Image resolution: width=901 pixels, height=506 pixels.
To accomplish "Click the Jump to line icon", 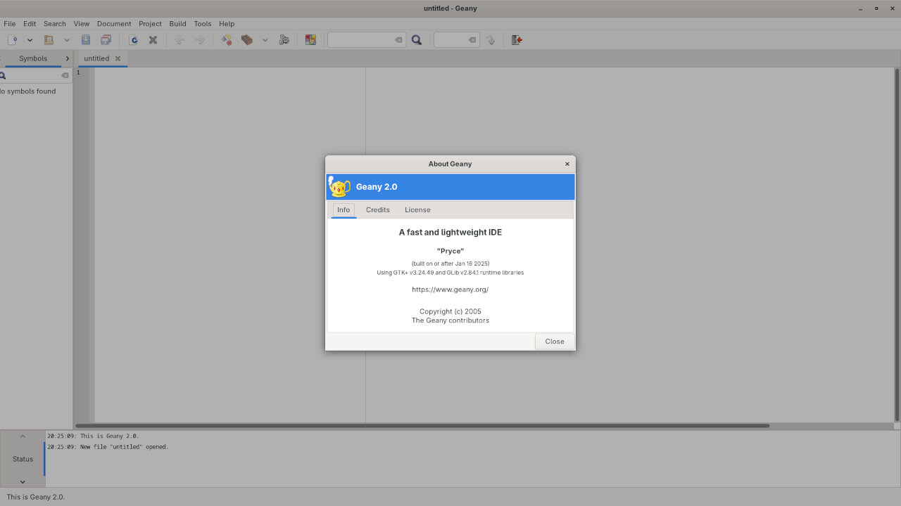I will coord(491,40).
